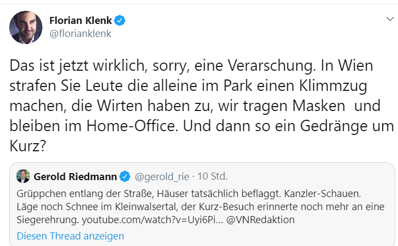Open the @VNRedaktion mention

(260, 220)
